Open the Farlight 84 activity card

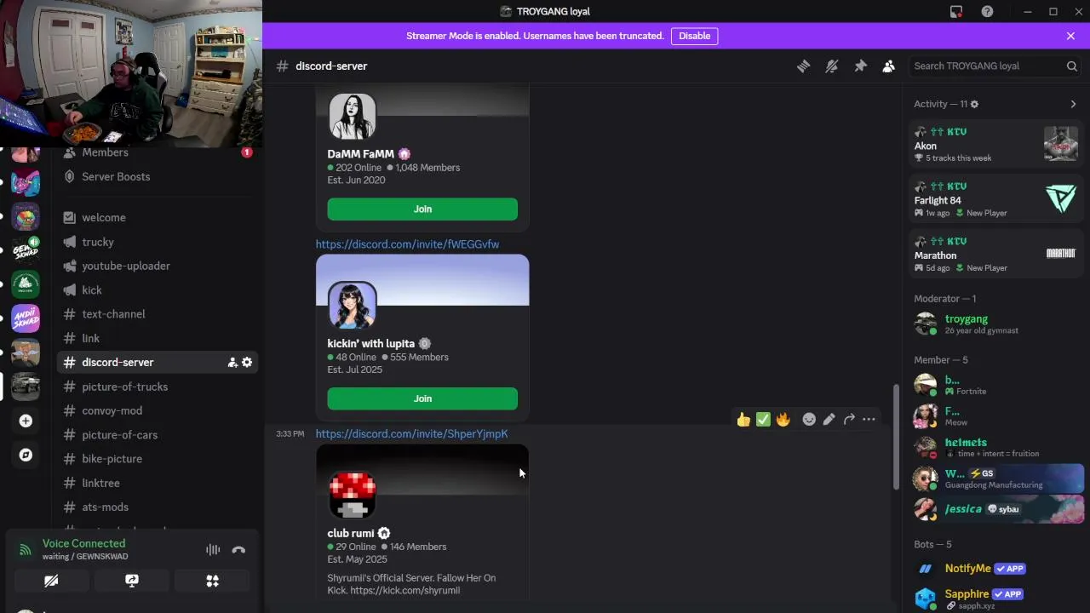point(995,200)
